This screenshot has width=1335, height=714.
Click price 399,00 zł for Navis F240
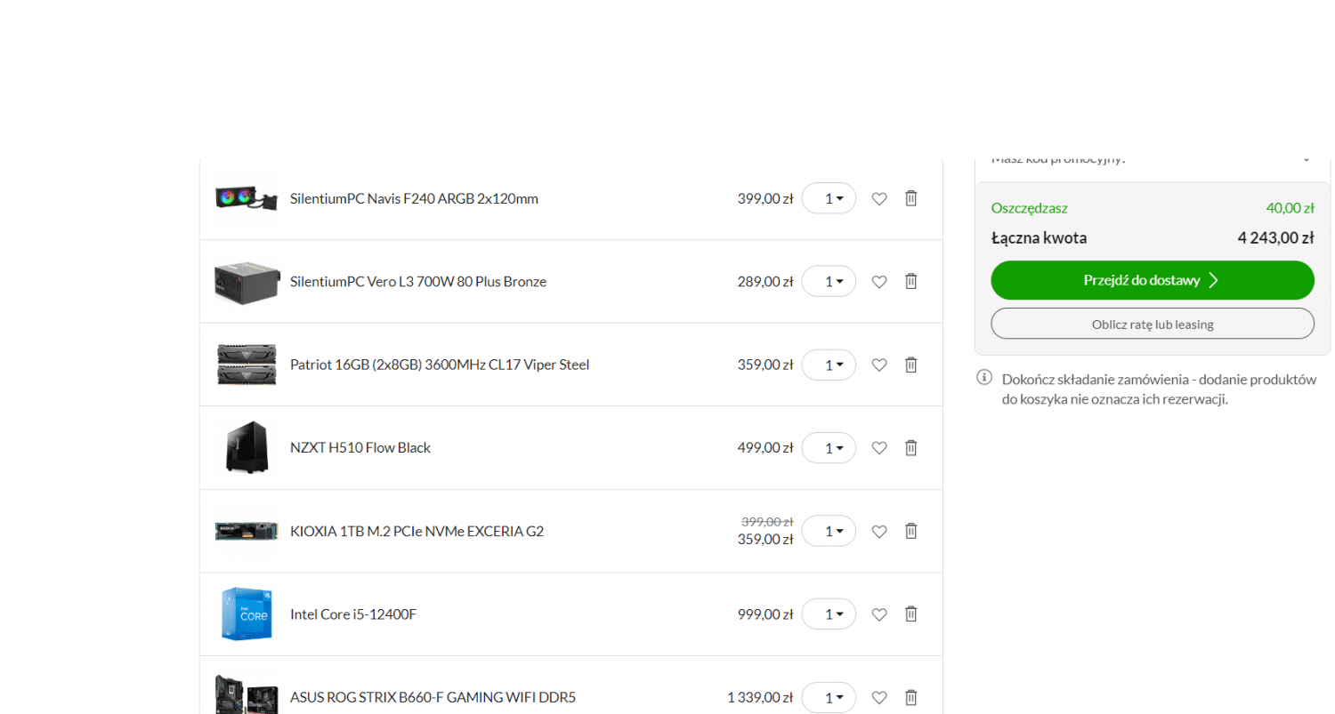coord(765,198)
